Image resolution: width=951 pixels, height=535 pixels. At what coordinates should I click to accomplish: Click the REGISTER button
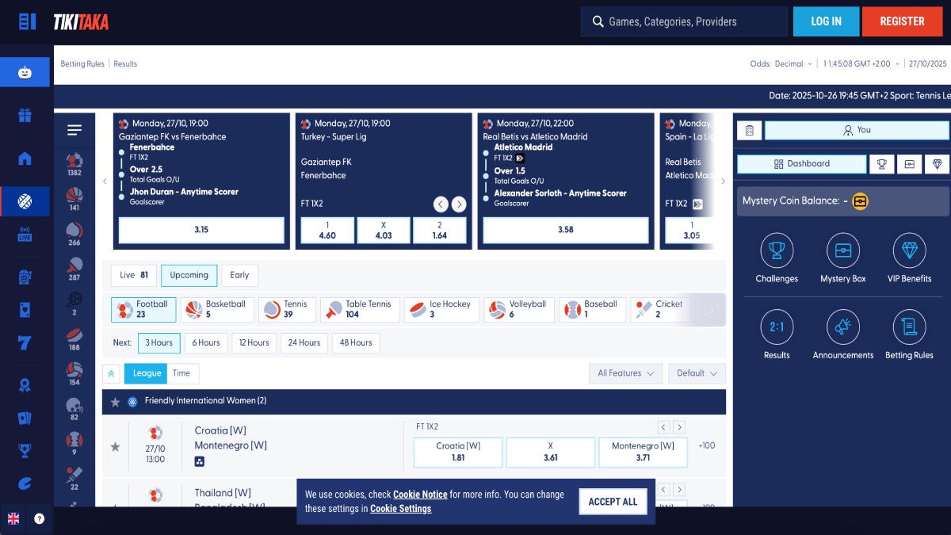tap(902, 22)
